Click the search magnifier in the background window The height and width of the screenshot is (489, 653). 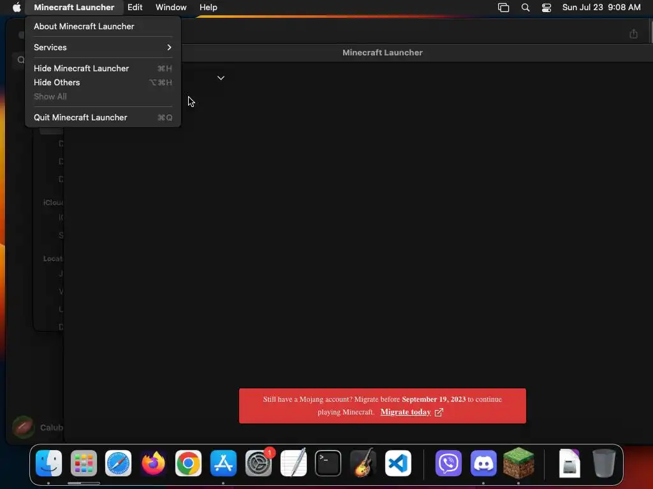tap(21, 60)
